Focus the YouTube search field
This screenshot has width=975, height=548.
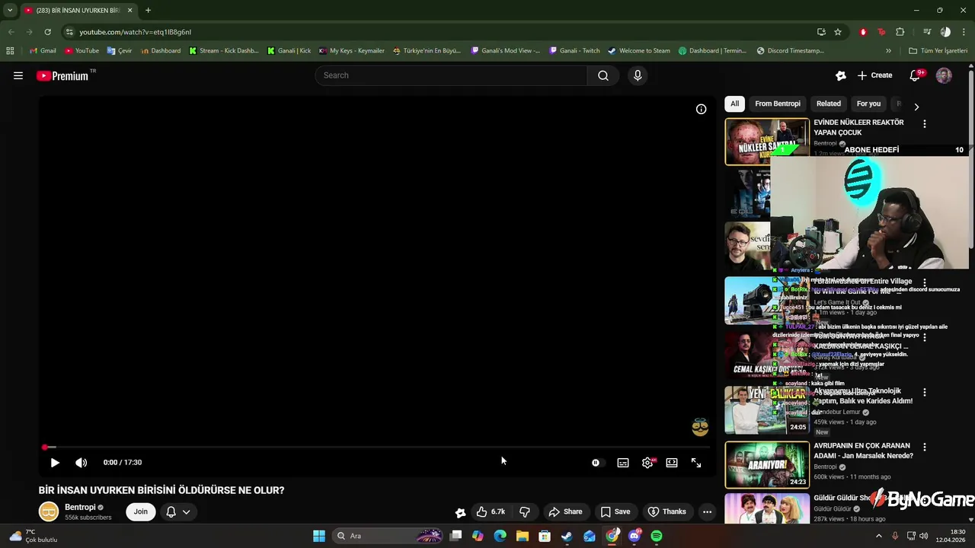[x=451, y=75]
